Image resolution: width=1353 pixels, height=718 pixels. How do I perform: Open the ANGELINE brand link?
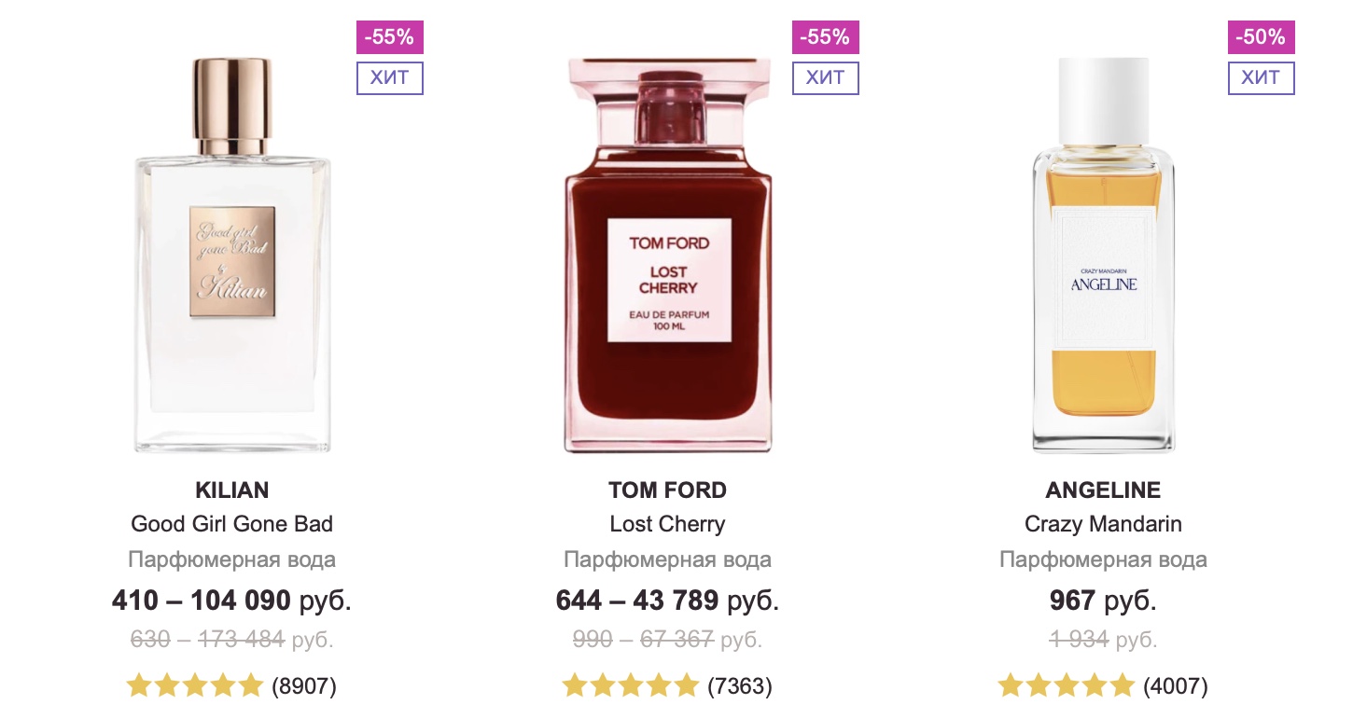pos(1104,490)
